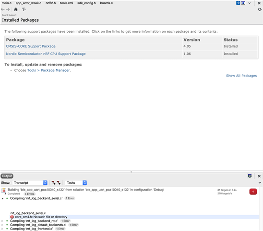
Task: Click Compiling 'nrf_log_default_backends.c' row
Action: [x=38, y=225]
